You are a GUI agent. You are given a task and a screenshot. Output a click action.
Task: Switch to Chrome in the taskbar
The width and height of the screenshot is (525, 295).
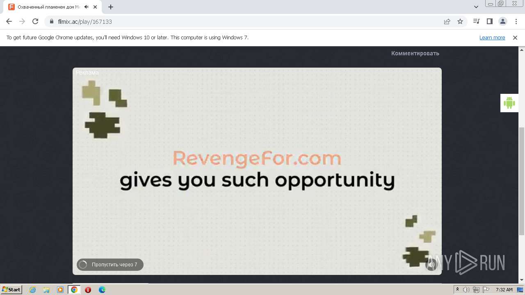pyautogui.click(x=74, y=290)
